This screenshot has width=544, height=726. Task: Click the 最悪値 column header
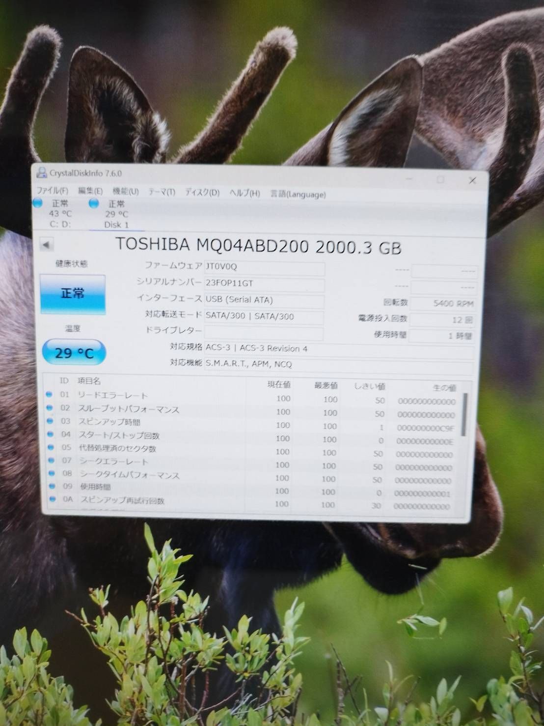(x=326, y=385)
